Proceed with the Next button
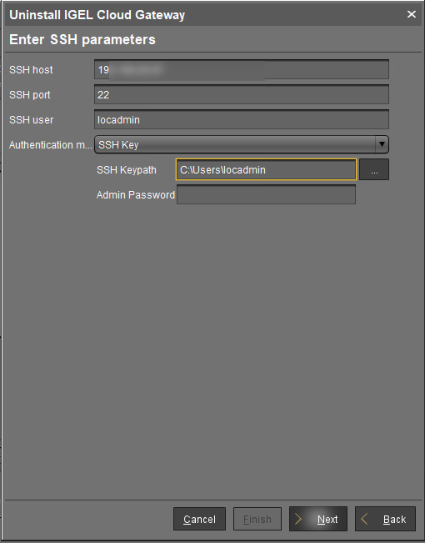The width and height of the screenshot is (425, 543). coord(318,519)
